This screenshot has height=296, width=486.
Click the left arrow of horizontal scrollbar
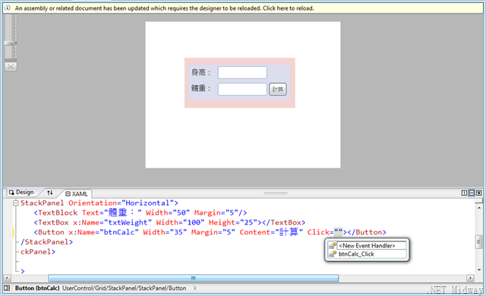coord(7,278)
